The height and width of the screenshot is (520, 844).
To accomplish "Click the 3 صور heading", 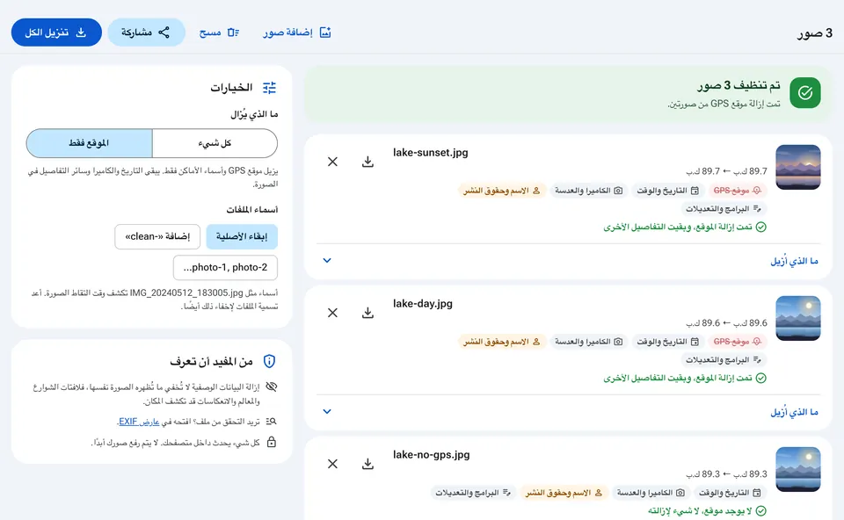I will click(x=815, y=32).
